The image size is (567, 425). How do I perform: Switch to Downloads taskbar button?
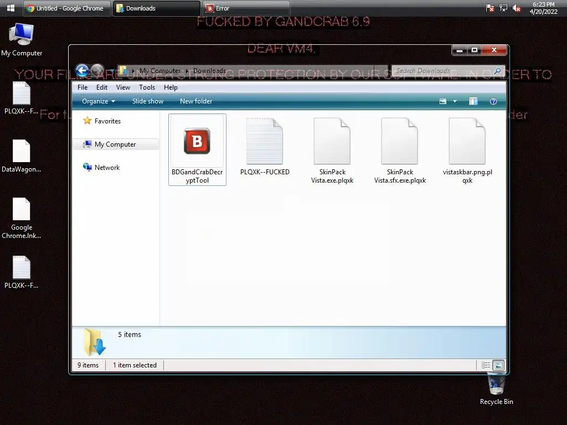[156, 8]
